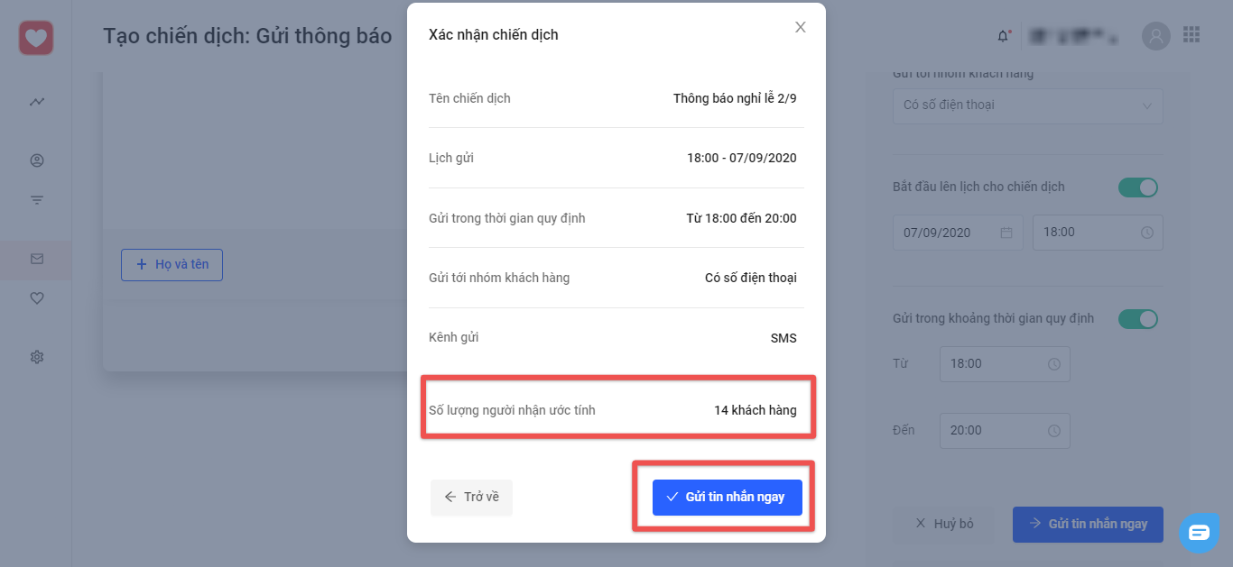This screenshot has width=1233, height=567.
Task: Toggle the specified send time range switch
Action: point(1138,319)
